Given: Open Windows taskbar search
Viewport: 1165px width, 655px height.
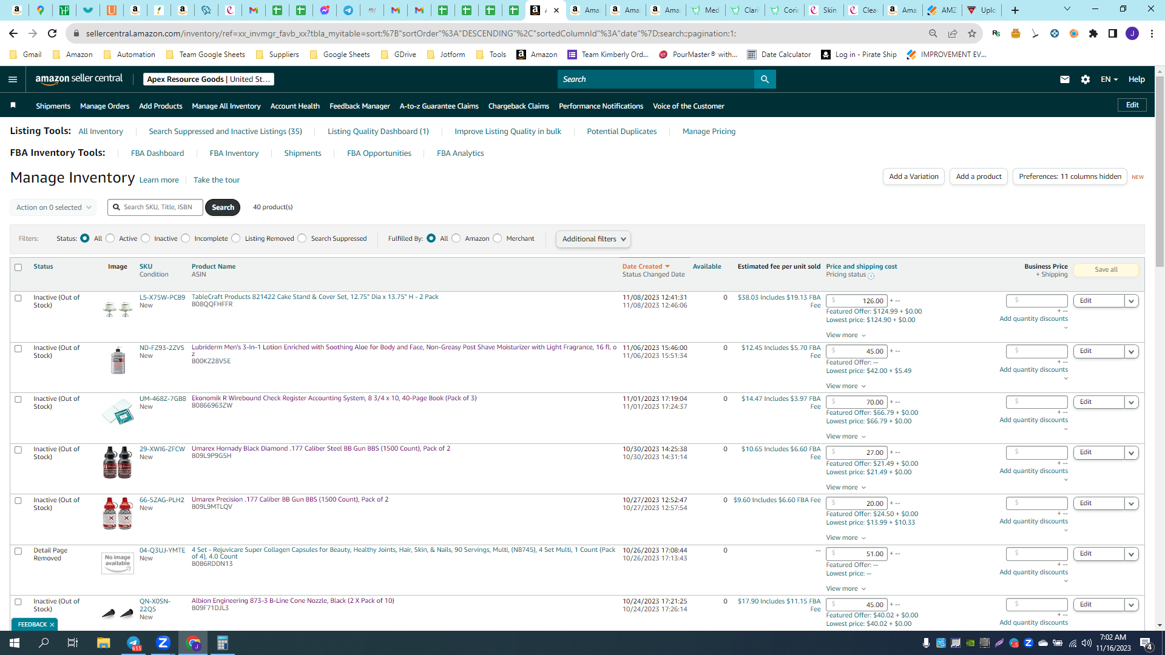Looking at the screenshot, I should [x=44, y=643].
